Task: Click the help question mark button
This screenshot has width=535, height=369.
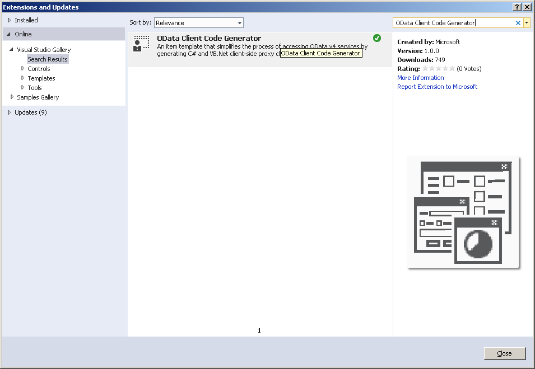Action: 517,7
